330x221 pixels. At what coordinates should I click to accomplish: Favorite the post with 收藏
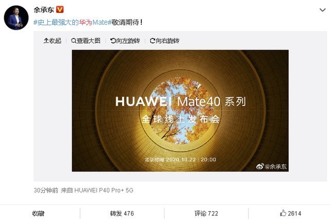coord(38,213)
